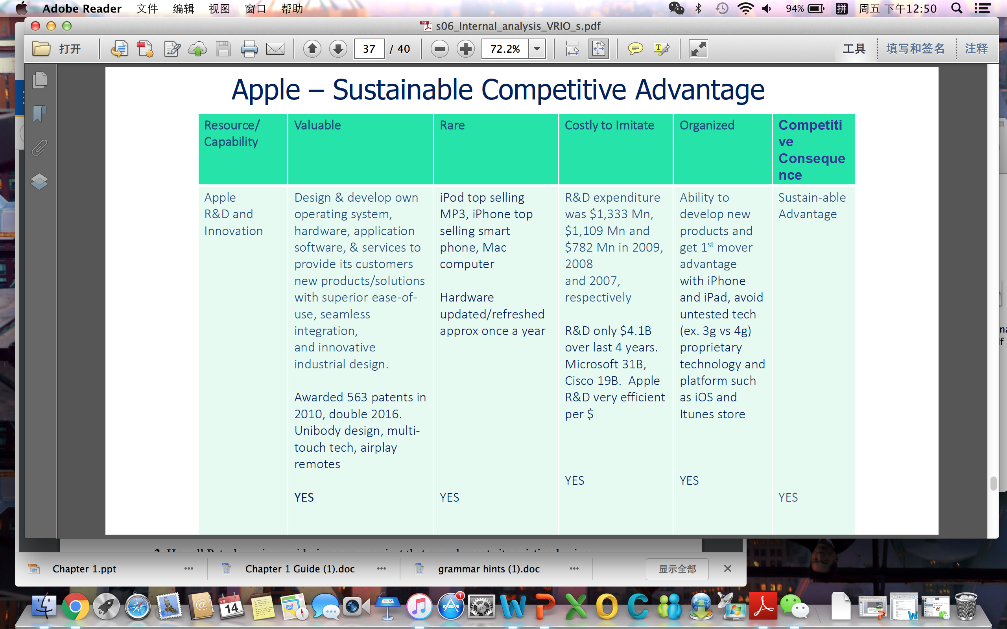Expand options for grammar hints download

coord(574,569)
